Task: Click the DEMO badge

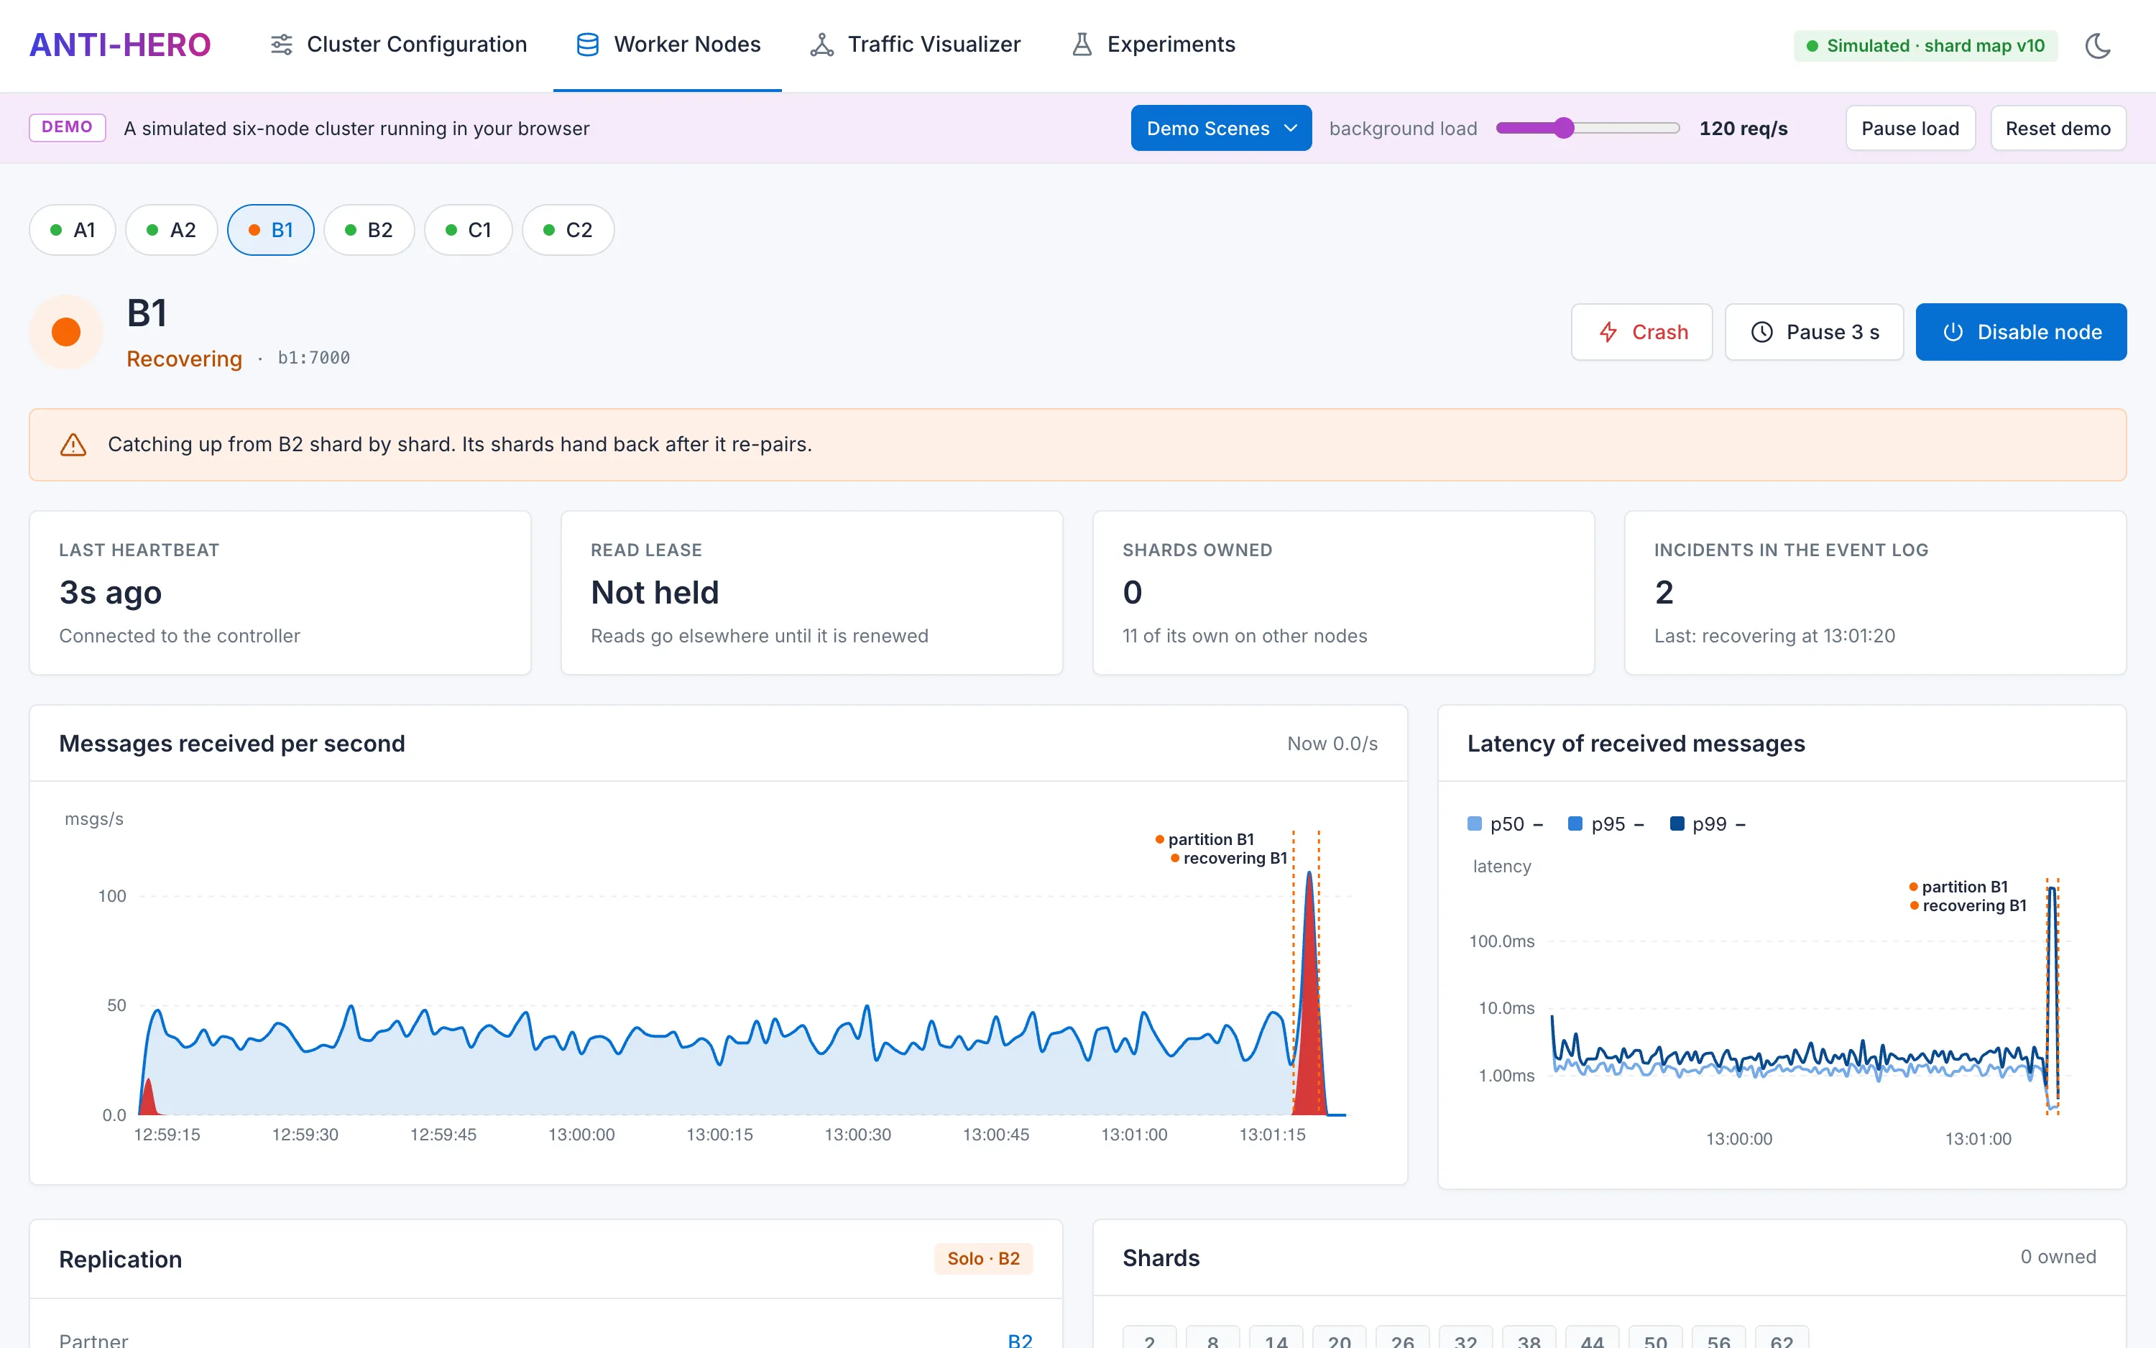Action: (x=68, y=127)
